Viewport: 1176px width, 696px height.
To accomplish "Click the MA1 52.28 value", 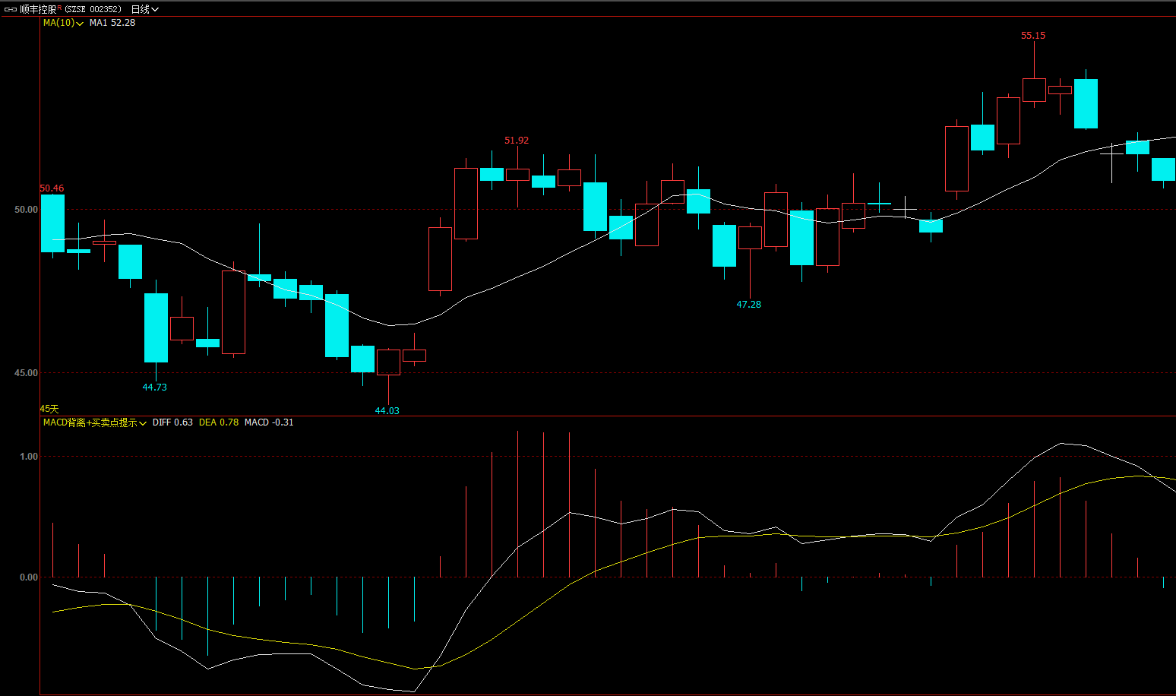I will pyautogui.click(x=112, y=23).
